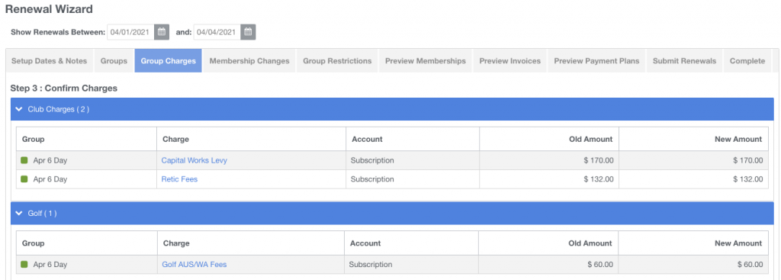
Task: Open the Group Restrictions tab
Action: tap(337, 61)
